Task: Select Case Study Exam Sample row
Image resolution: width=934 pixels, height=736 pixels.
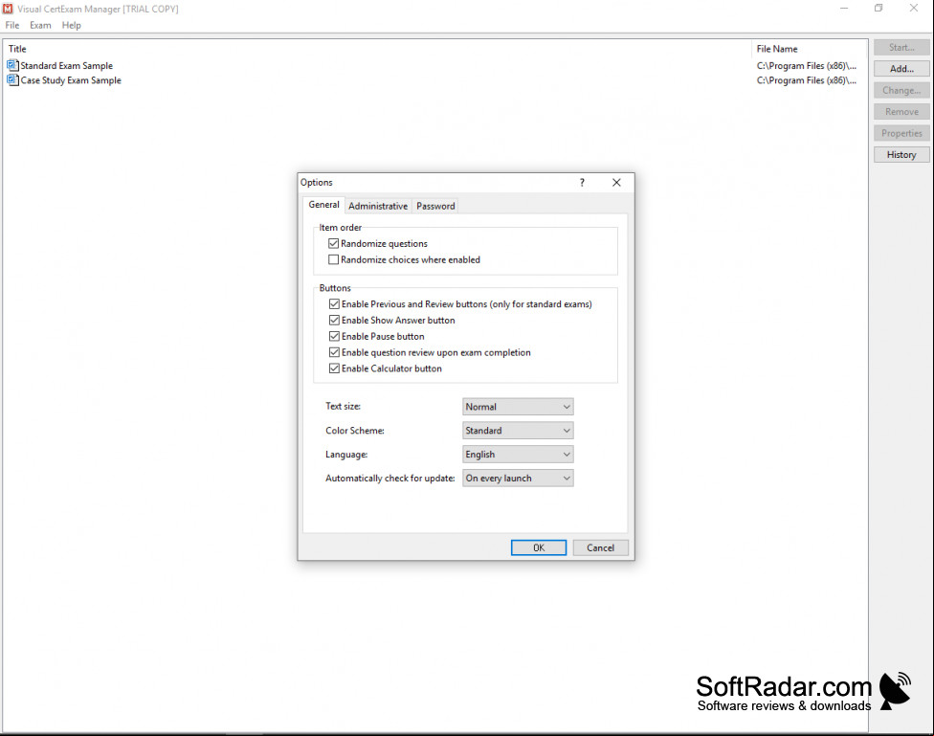Action: coord(434,79)
